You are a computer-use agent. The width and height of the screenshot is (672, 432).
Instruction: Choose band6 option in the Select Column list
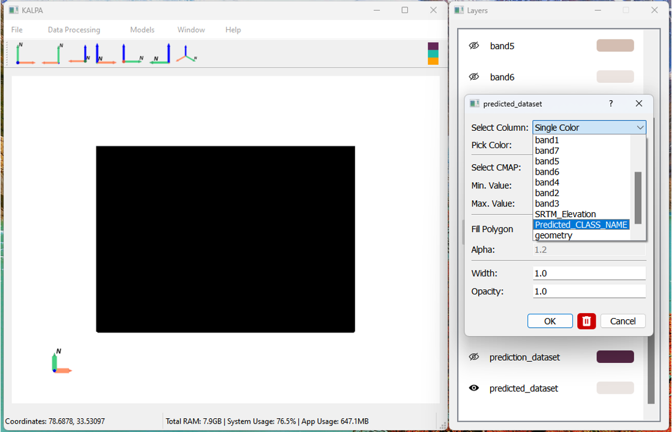pos(581,172)
